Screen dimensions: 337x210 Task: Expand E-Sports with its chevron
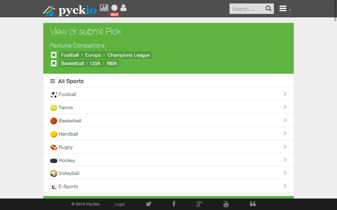[285, 186]
